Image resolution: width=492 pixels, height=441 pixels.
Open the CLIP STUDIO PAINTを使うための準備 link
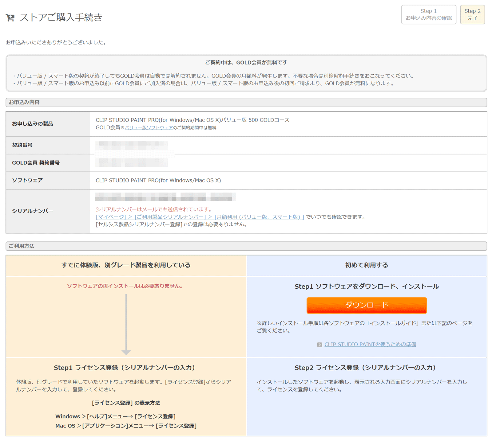[370, 345]
